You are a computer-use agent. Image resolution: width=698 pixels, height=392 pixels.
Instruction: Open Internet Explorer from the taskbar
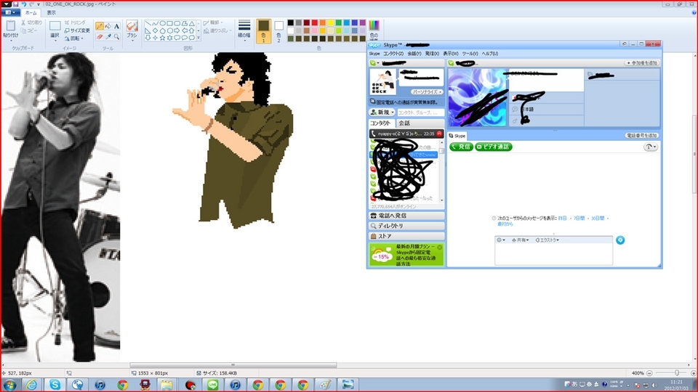(x=32, y=385)
